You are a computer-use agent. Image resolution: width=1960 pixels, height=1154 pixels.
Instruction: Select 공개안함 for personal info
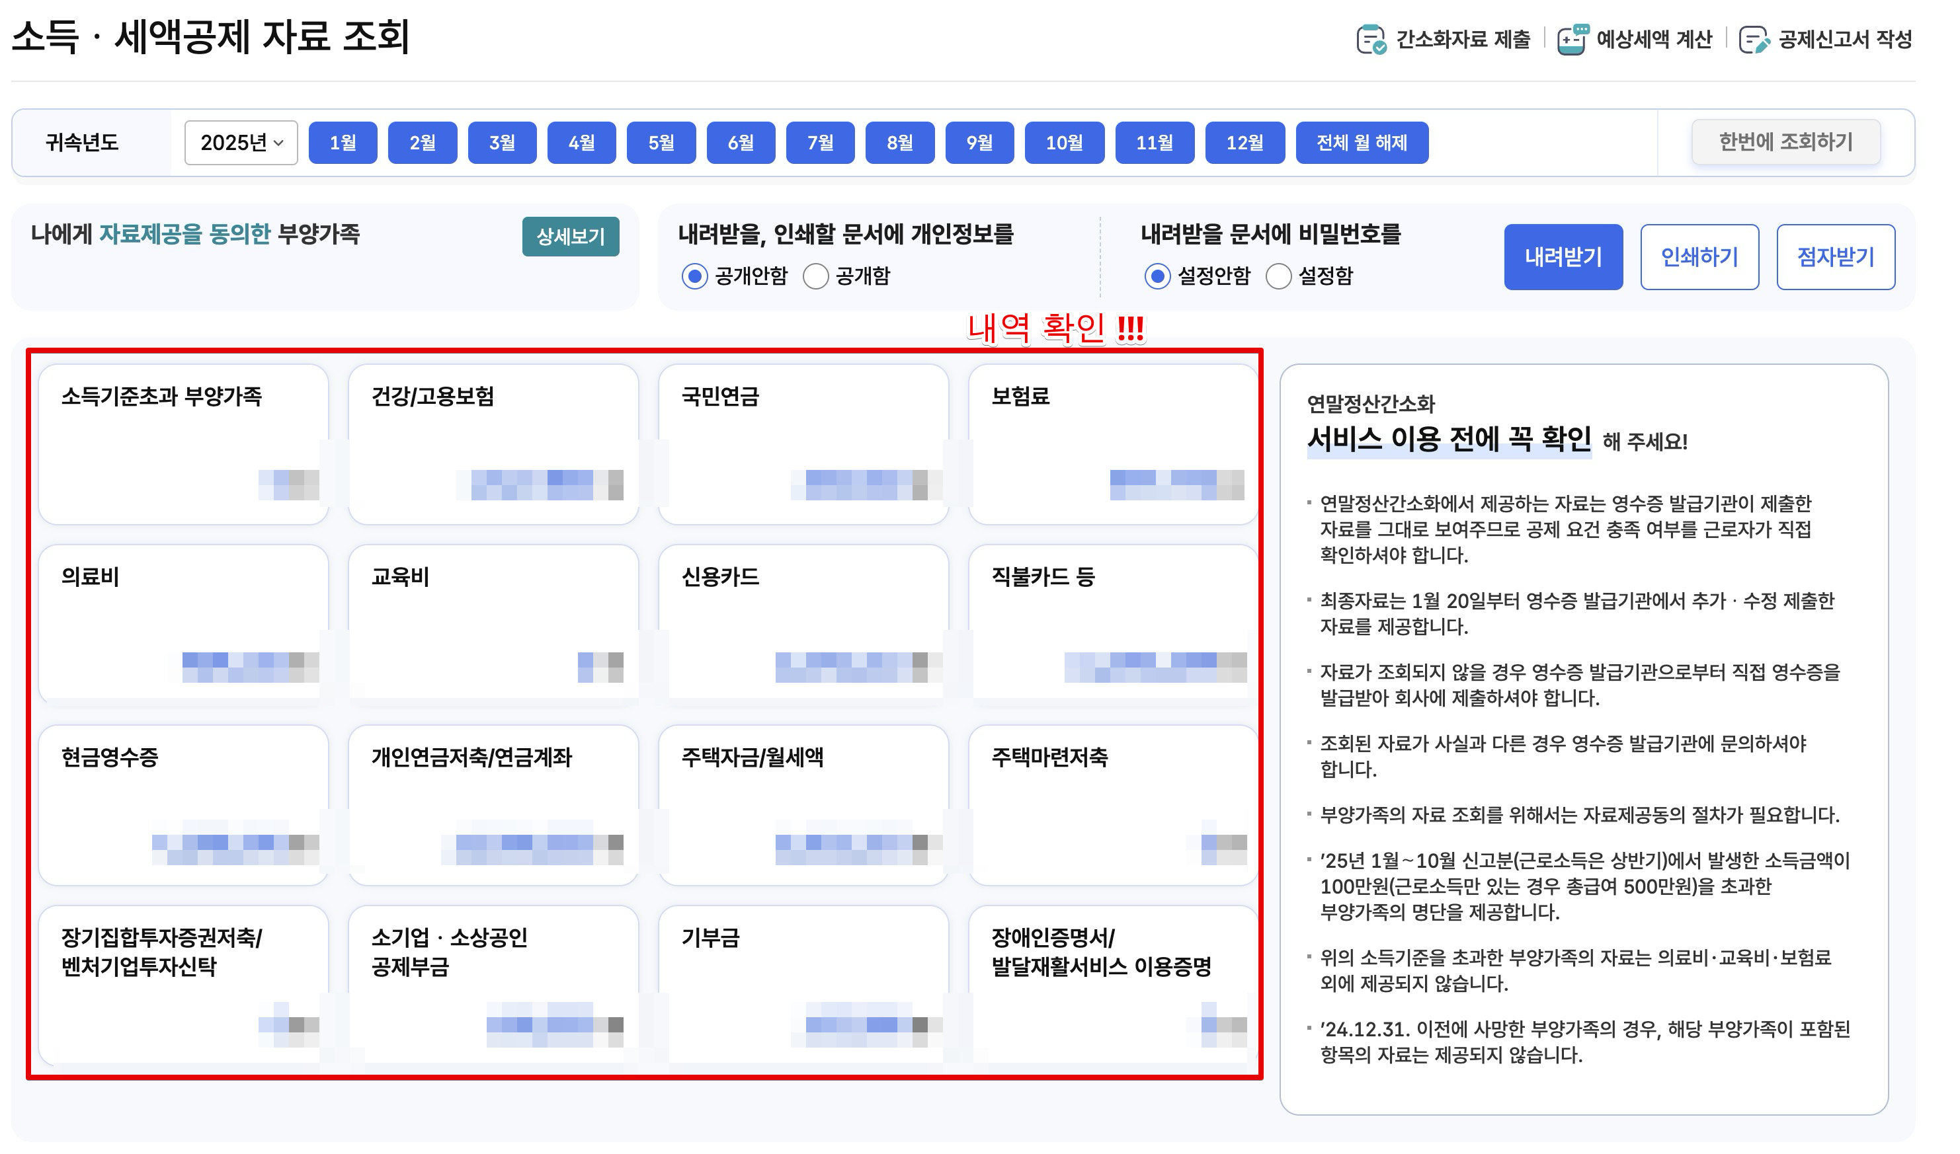(x=694, y=277)
